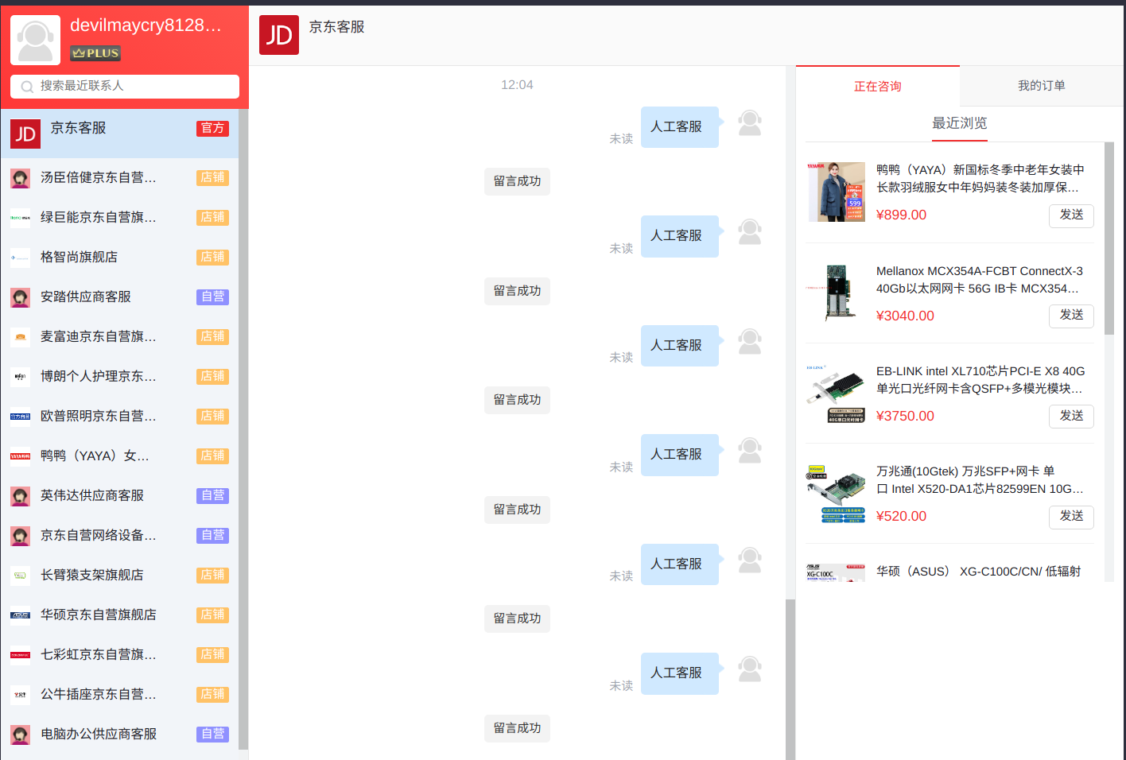Select 最近浏览 sub-tab

960,123
